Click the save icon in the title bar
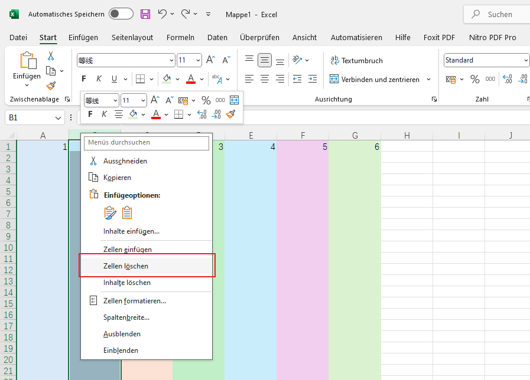This screenshot has width=530, height=380. [x=145, y=14]
